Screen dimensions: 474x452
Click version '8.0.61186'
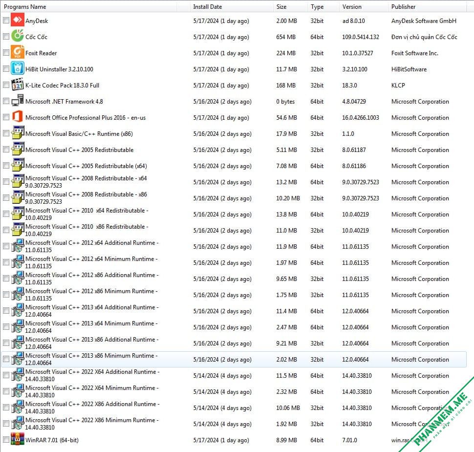tap(354, 166)
